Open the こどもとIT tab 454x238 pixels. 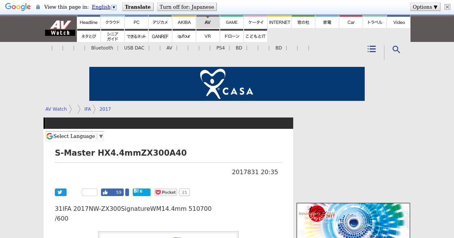[x=255, y=36]
